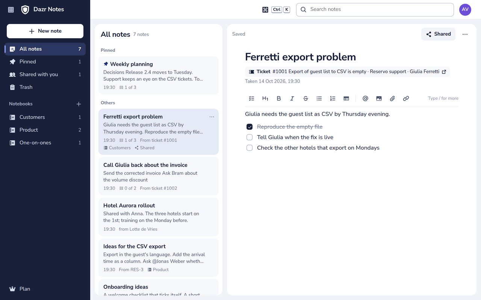Open the command palette icon beside Ctrl K

[x=265, y=10]
